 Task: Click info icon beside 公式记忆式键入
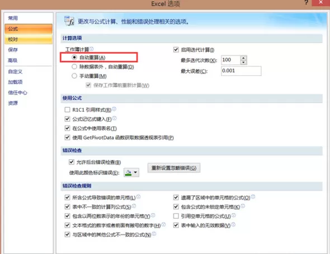pos(114,118)
